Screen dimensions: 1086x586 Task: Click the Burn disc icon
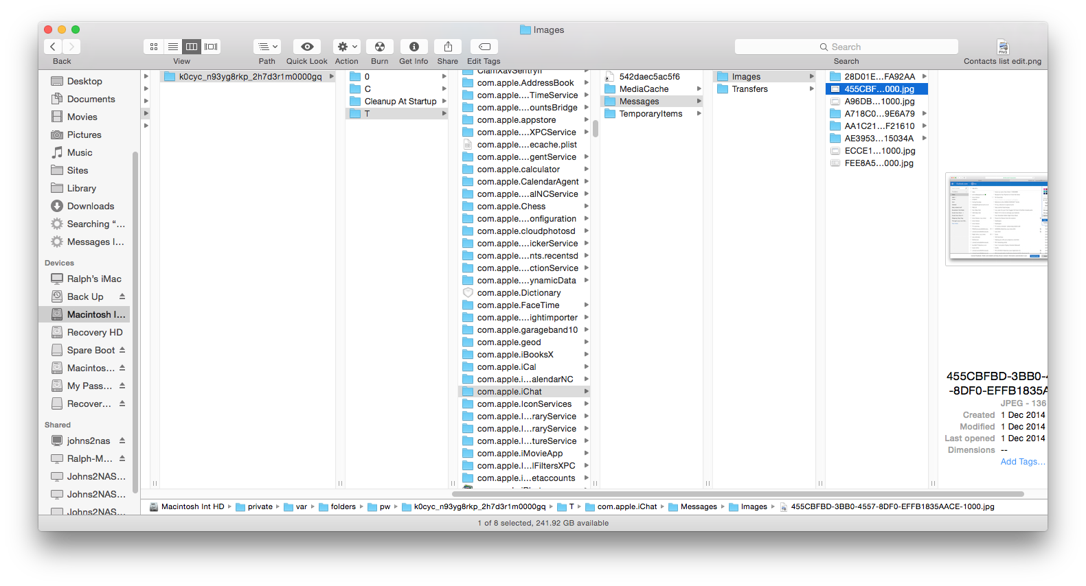[x=380, y=47]
